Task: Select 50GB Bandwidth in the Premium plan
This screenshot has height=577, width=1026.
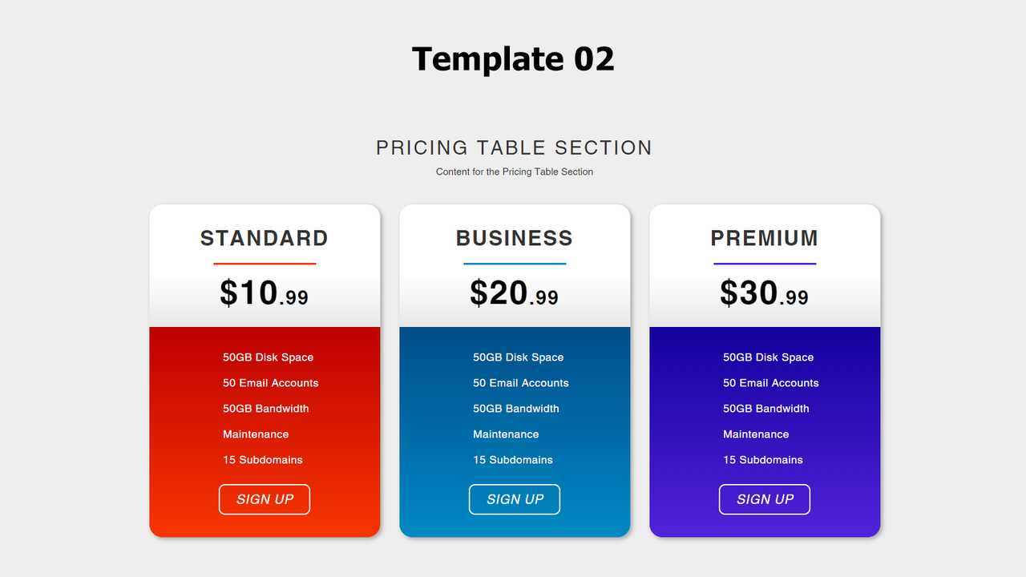Action: 766,409
